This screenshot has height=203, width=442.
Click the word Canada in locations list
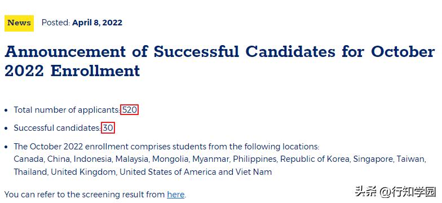pos(29,159)
